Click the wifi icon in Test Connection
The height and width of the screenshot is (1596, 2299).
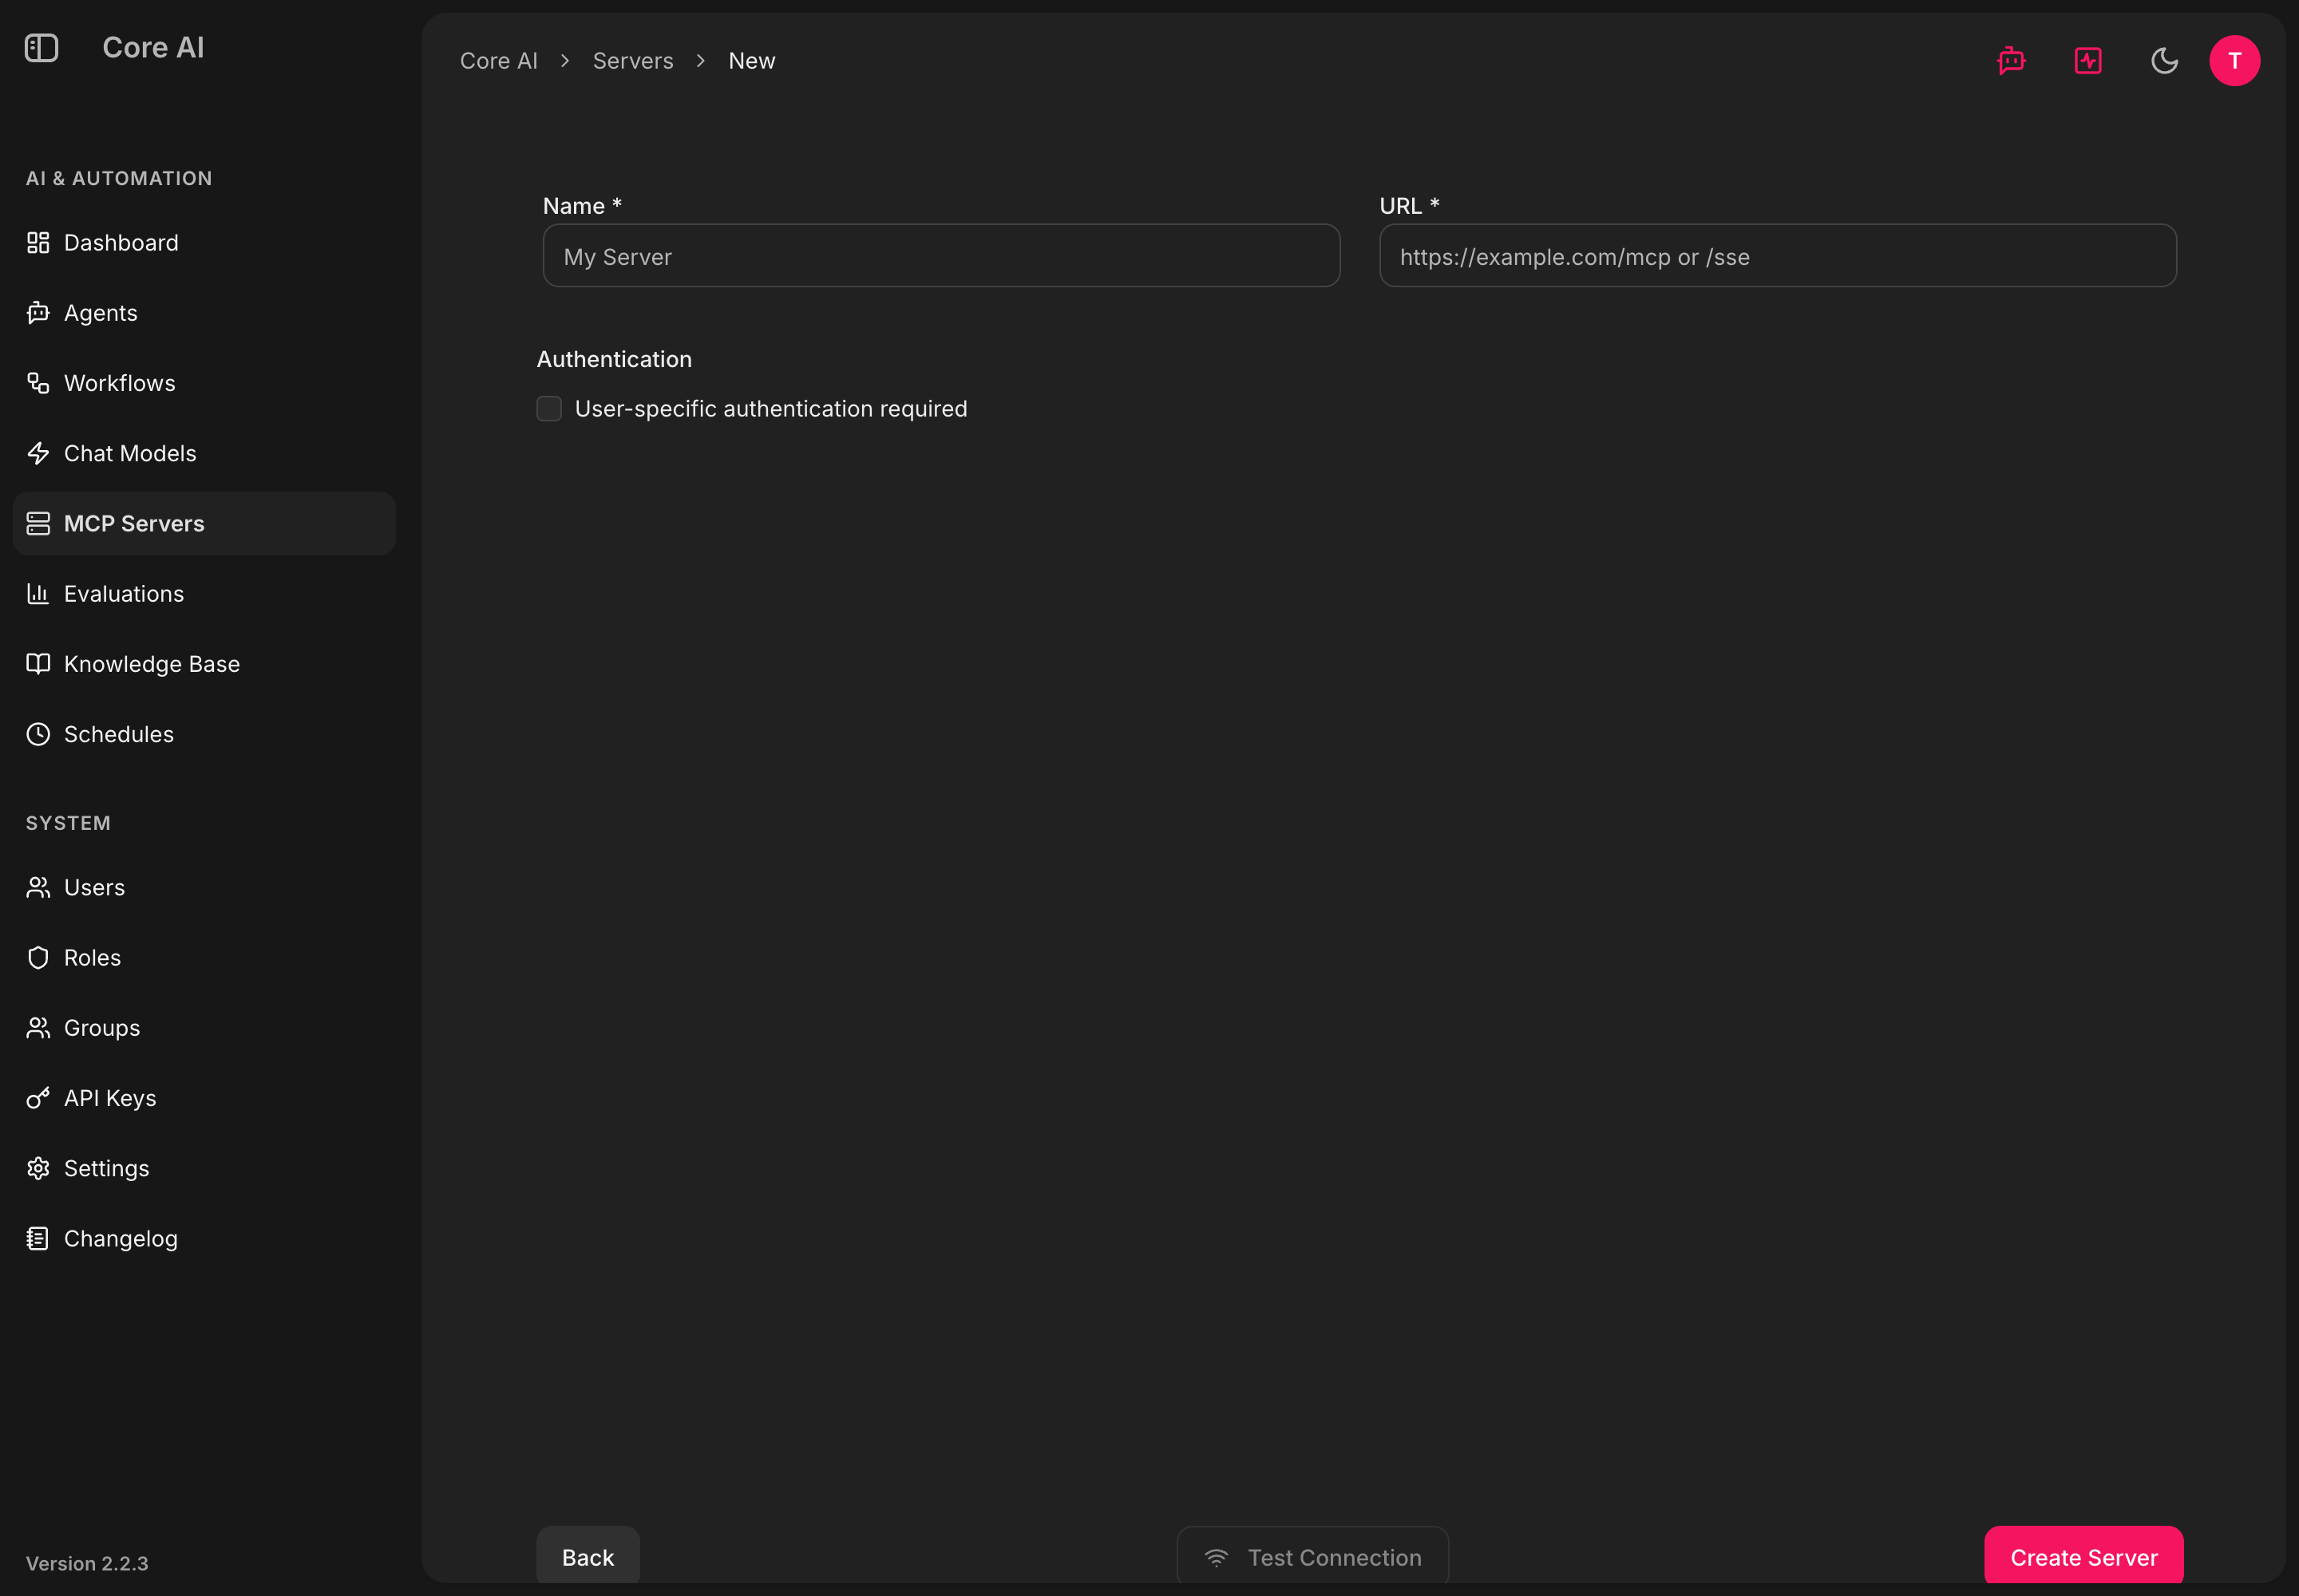click(1216, 1557)
